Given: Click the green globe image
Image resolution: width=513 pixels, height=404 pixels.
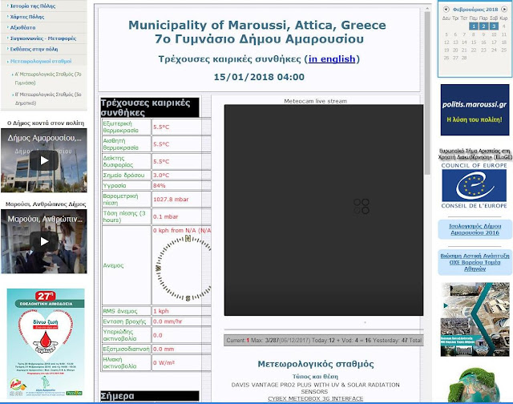Looking at the screenshot, I should coord(475,386).
